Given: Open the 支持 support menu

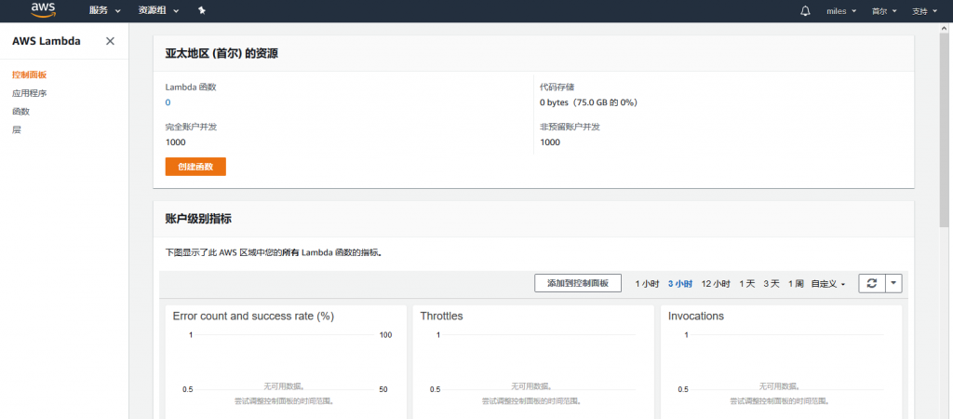Looking at the screenshot, I should [x=924, y=11].
